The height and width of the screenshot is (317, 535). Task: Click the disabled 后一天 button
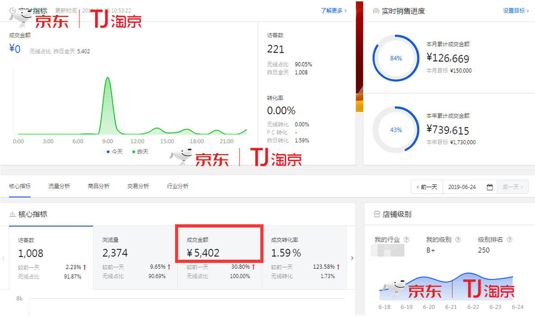513,187
